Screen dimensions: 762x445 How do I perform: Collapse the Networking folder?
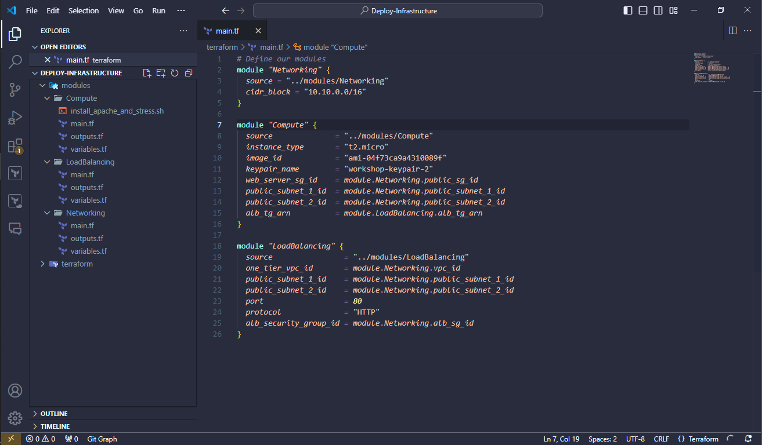113,213
